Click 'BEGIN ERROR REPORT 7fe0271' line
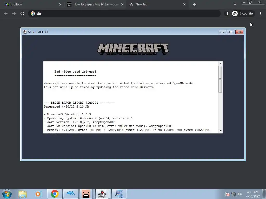Image resolution: width=266 pixels, height=199 pixels. coord(79,103)
